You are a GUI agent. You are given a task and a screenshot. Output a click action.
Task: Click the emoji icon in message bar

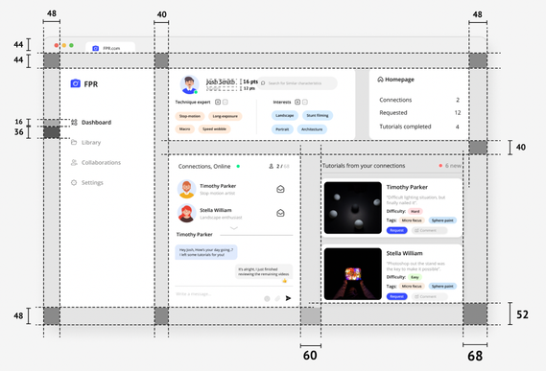[267, 298]
